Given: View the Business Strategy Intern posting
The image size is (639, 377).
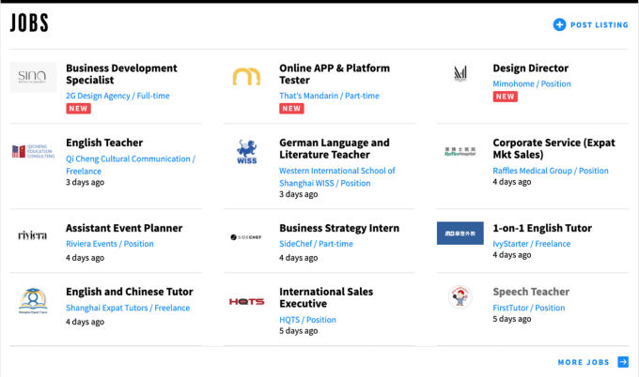Looking at the screenshot, I should pyautogui.click(x=338, y=228).
